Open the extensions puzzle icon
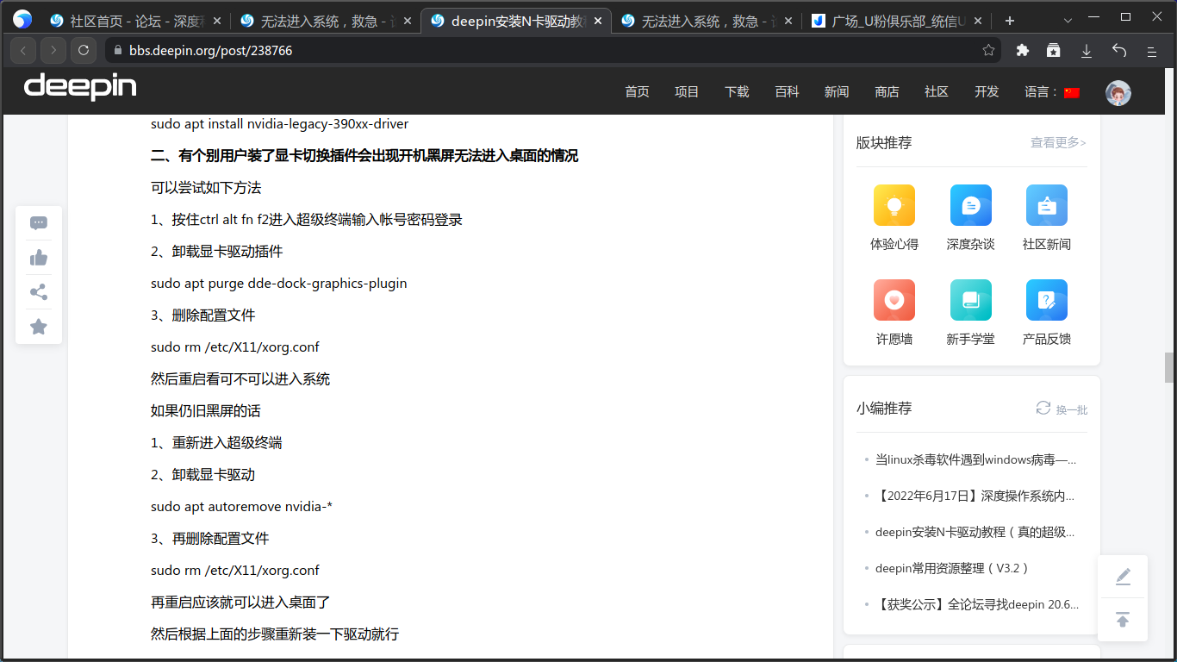The height and width of the screenshot is (662, 1177). [x=1023, y=51]
